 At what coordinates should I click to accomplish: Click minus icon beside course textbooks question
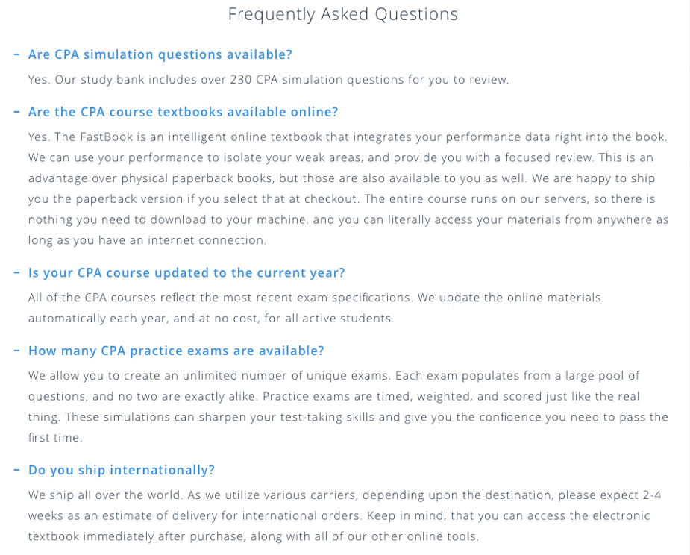click(16, 112)
